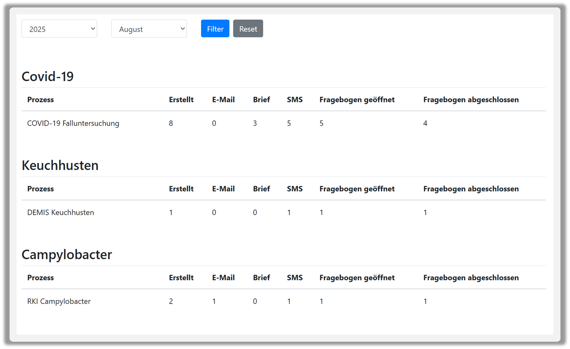This screenshot has width=570, height=349.
Task: Open the month dropdown showing August
Action: point(149,29)
